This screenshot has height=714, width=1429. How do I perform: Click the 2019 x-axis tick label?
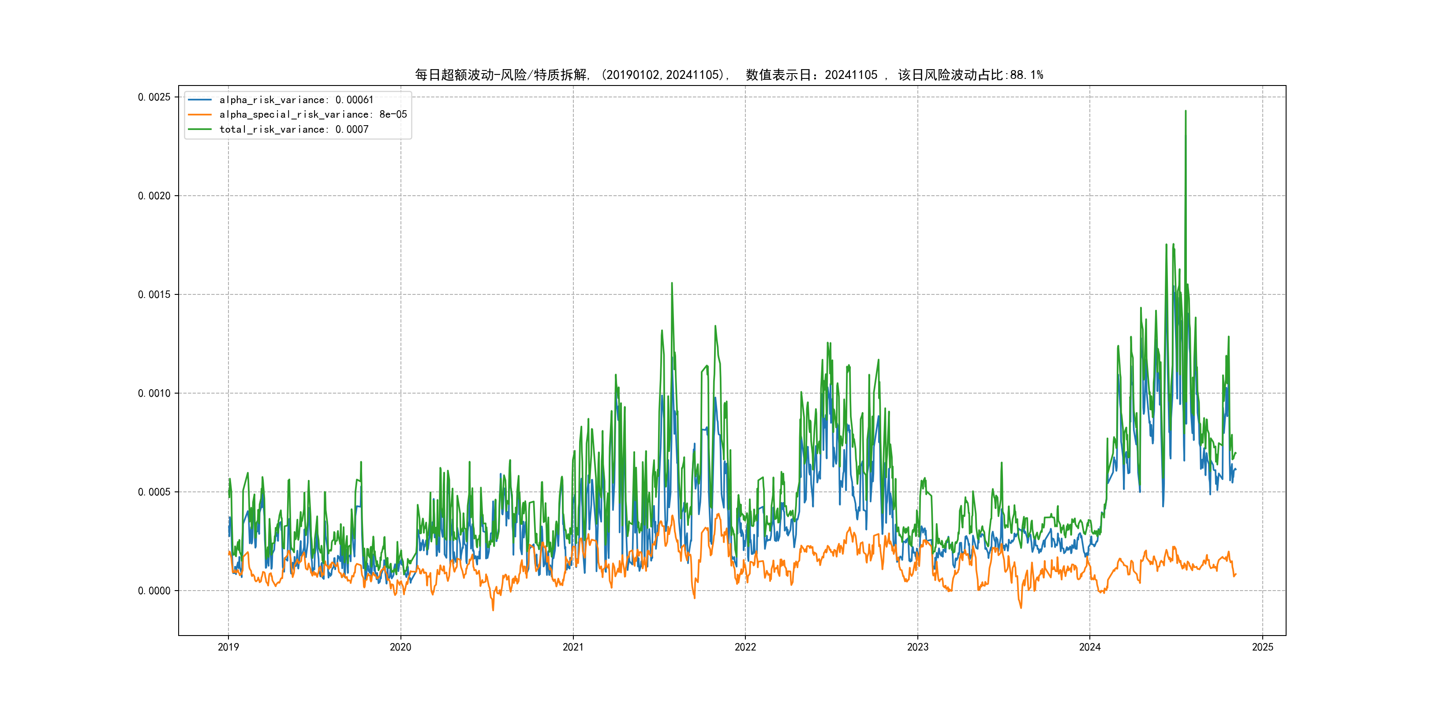tap(228, 647)
